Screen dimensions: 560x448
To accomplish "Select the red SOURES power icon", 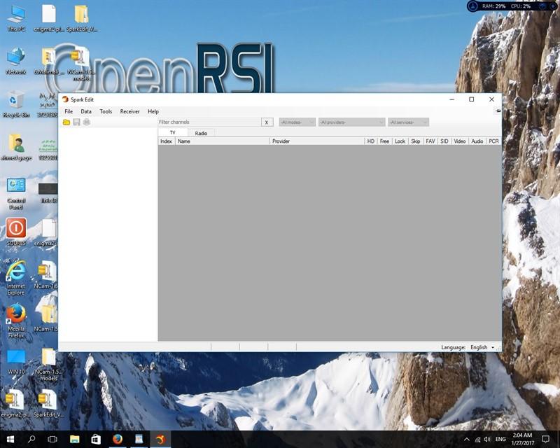I will coord(16,232).
